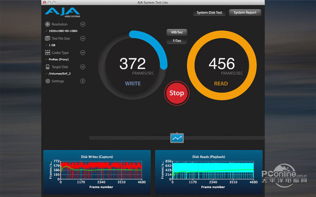Click the Test File Size label
The width and height of the screenshot is (316, 197).
(60, 38)
